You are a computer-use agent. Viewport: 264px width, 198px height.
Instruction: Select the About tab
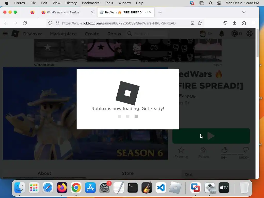pos(44,174)
